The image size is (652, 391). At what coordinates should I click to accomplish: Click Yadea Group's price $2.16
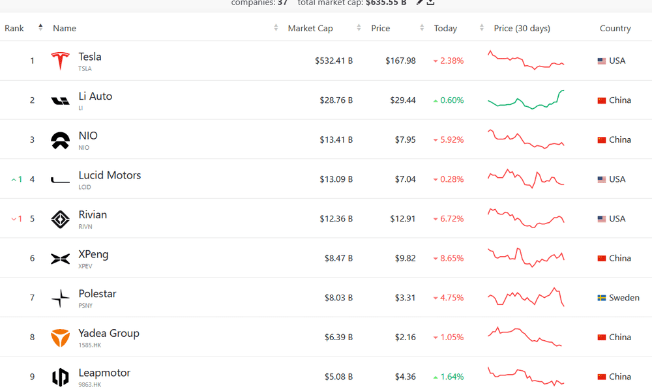406,337
